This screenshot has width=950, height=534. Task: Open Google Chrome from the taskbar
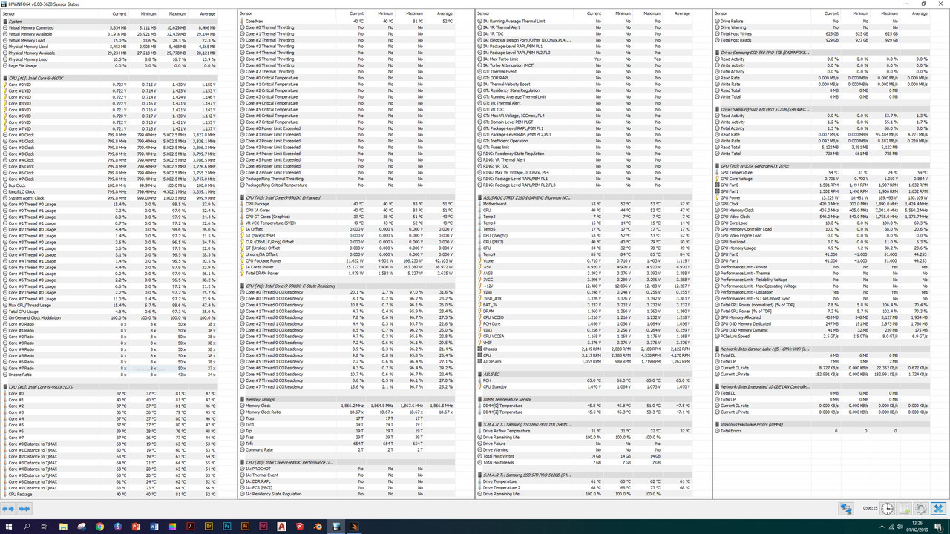point(99,527)
